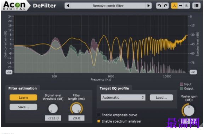Screen dimensions: 206x134
Task: Copy A settings to B with the arrow
Action: coord(181,6)
